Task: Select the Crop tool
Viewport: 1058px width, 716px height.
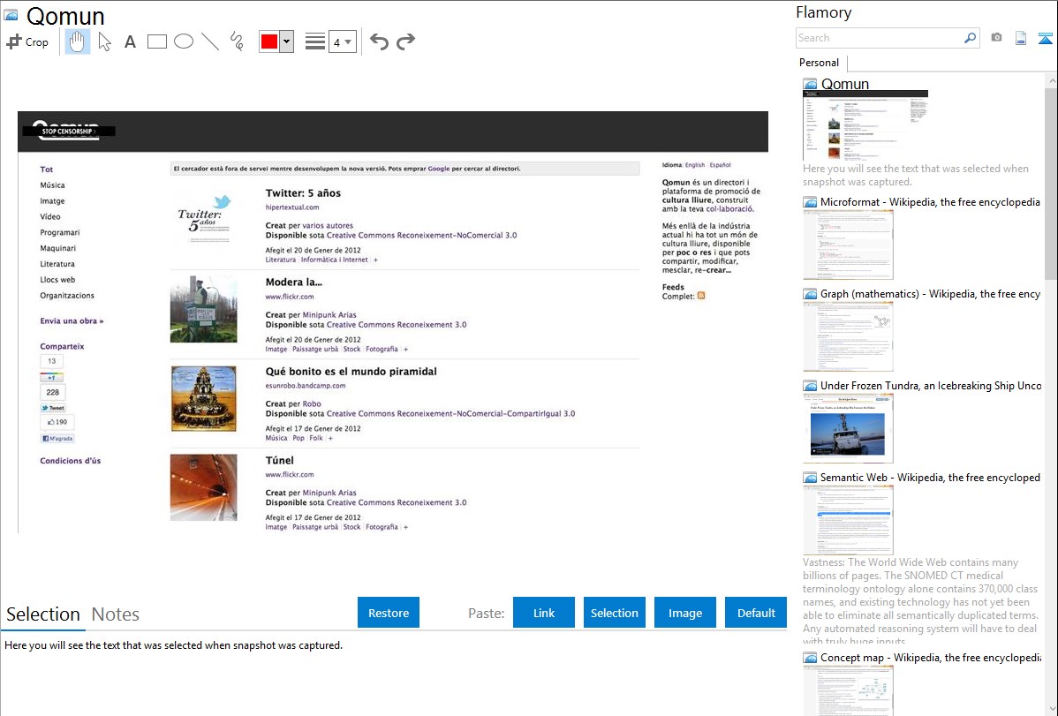Action: tap(27, 41)
